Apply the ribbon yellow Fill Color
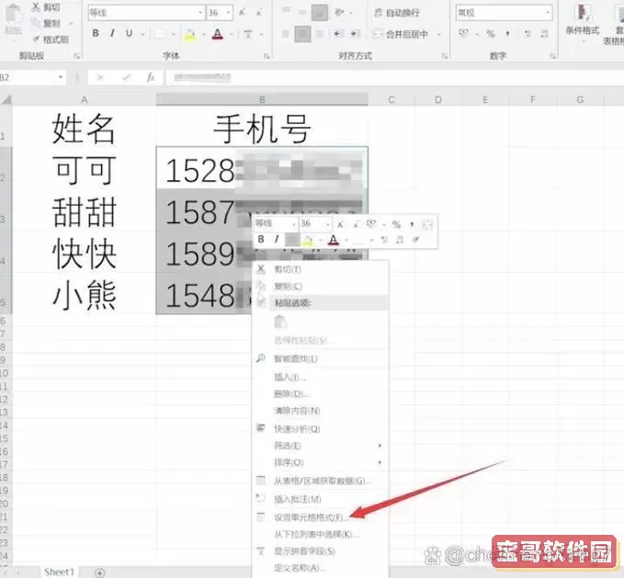 [190, 34]
